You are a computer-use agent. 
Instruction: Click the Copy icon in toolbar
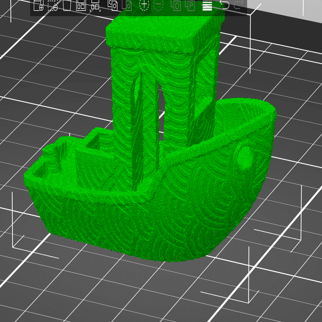coord(113,6)
